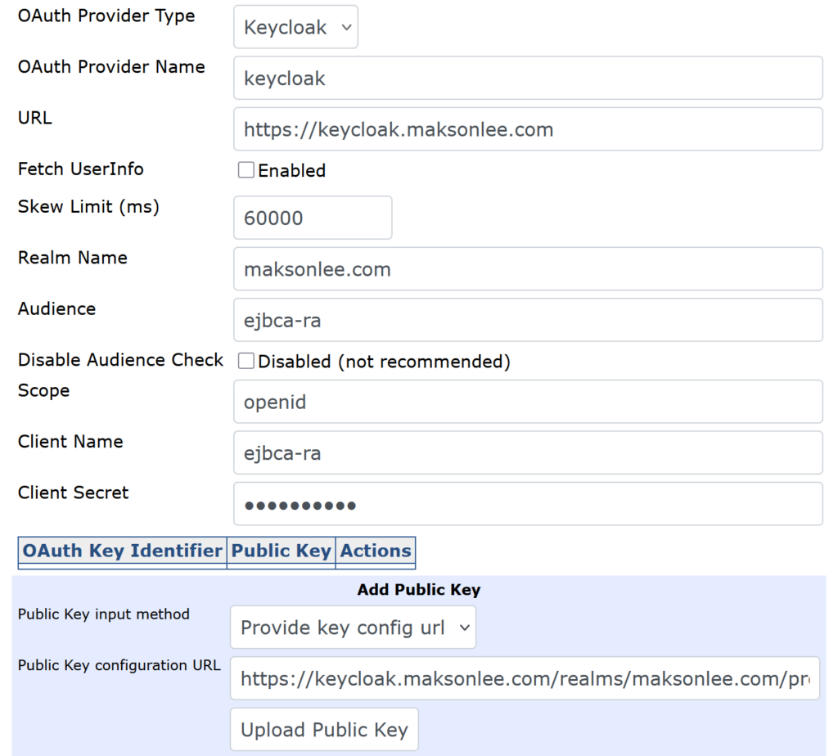
Task: Click the OAuth Key Identifier column header
Action: [122, 551]
